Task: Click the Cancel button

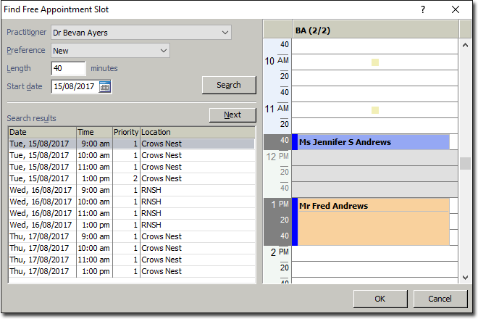Action: (x=440, y=299)
